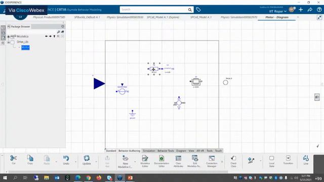
Task: Select the Local State tool
Action: 271,158
